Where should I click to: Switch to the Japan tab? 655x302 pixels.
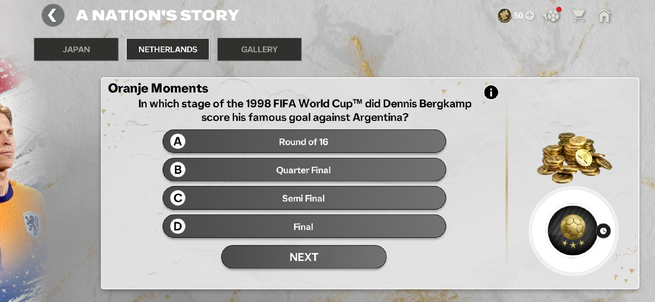pyautogui.click(x=76, y=49)
